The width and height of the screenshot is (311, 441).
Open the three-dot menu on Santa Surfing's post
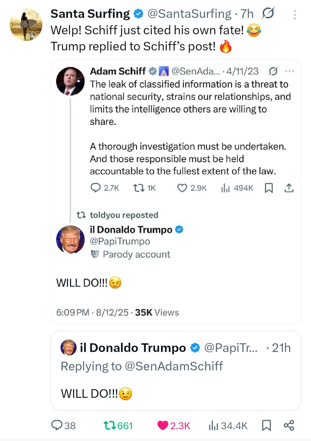pos(295,15)
